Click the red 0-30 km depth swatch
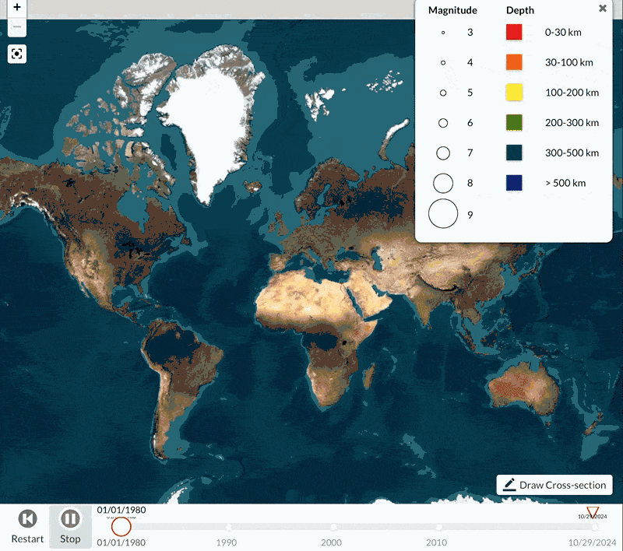The width and height of the screenshot is (623, 551). tap(513, 33)
